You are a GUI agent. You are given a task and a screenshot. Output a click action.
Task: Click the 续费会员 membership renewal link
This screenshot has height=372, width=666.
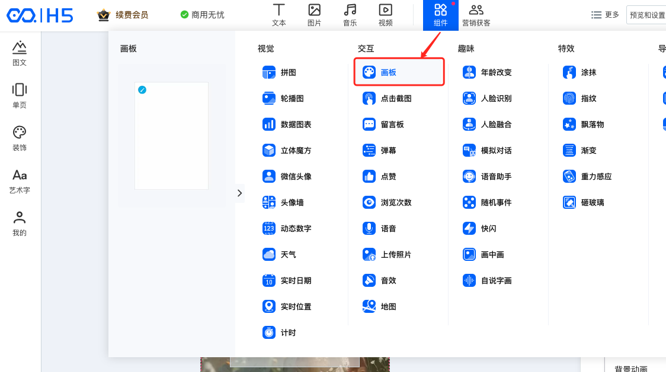(x=123, y=15)
